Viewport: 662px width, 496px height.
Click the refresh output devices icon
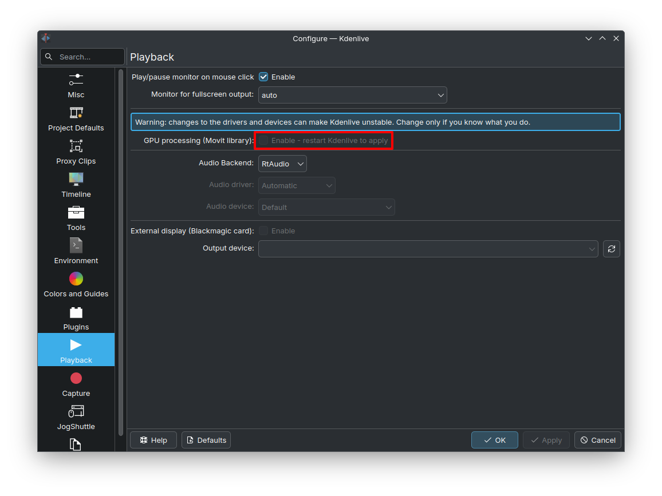[612, 249]
